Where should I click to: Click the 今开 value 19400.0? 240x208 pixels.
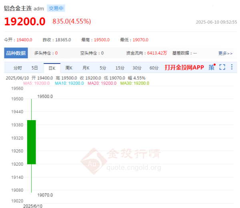click(24, 40)
